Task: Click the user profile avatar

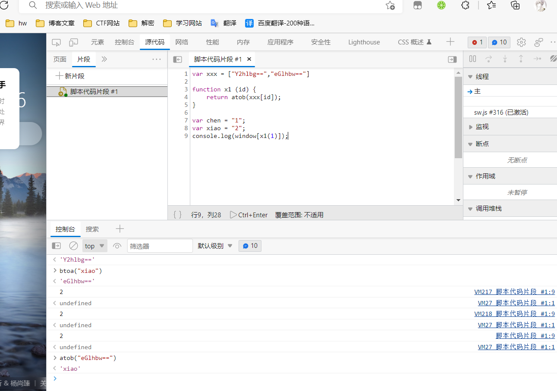Action: click(541, 5)
